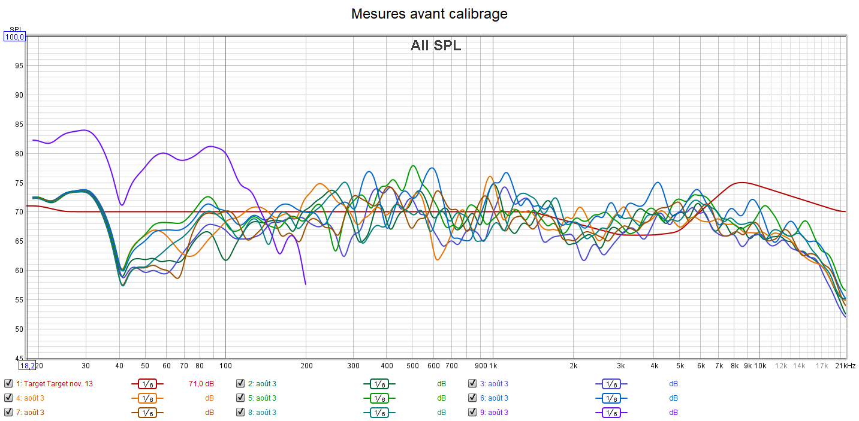Click the '1: Target Target nov. 13' label
Image resolution: width=859 pixels, height=421 pixels.
pos(55,384)
